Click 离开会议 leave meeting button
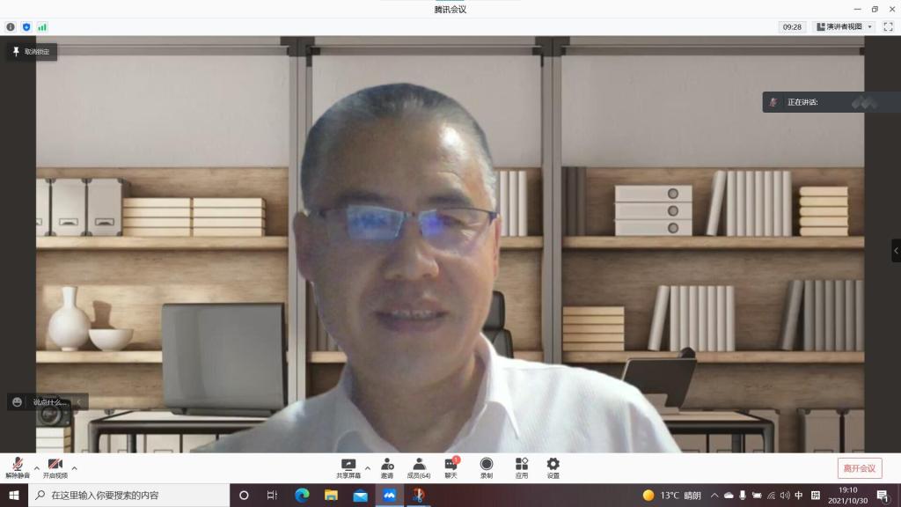The height and width of the screenshot is (507, 901). (859, 468)
